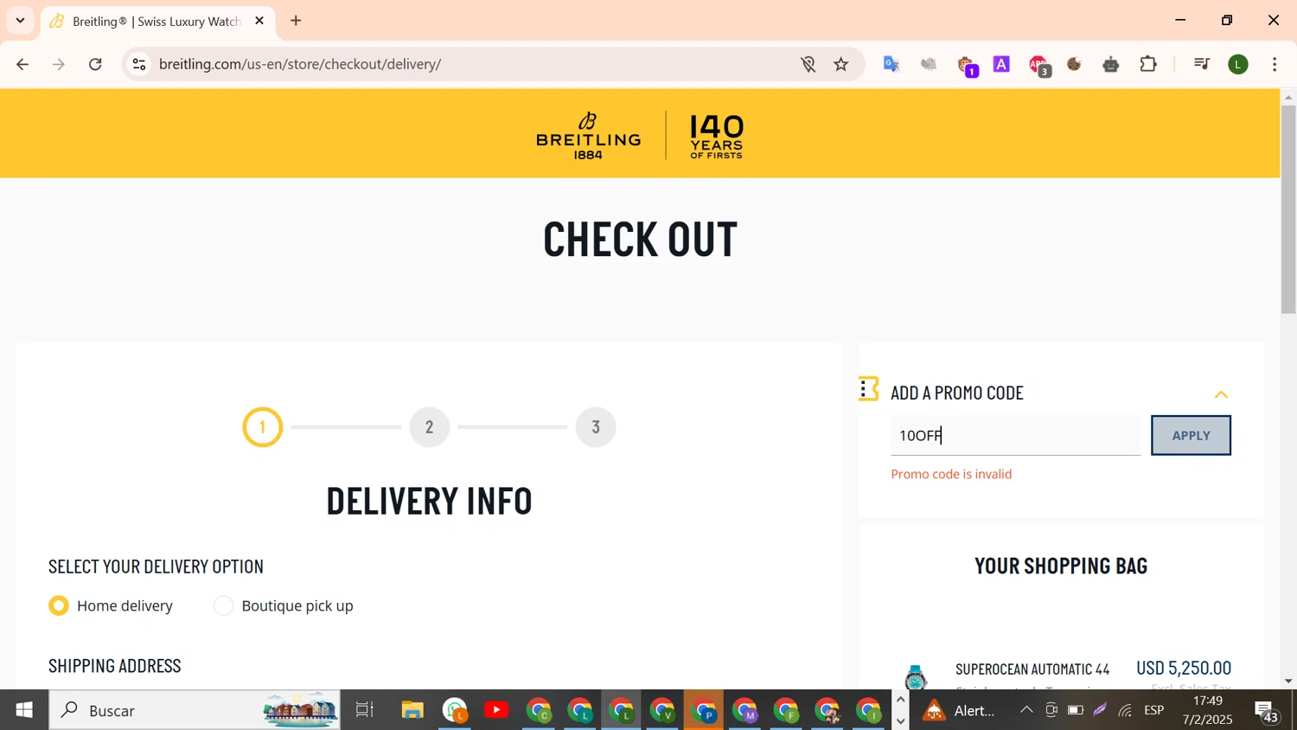Show hidden system tray icons
Image resolution: width=1297 pixels, height=730 pixels.
coord(1026,710)
